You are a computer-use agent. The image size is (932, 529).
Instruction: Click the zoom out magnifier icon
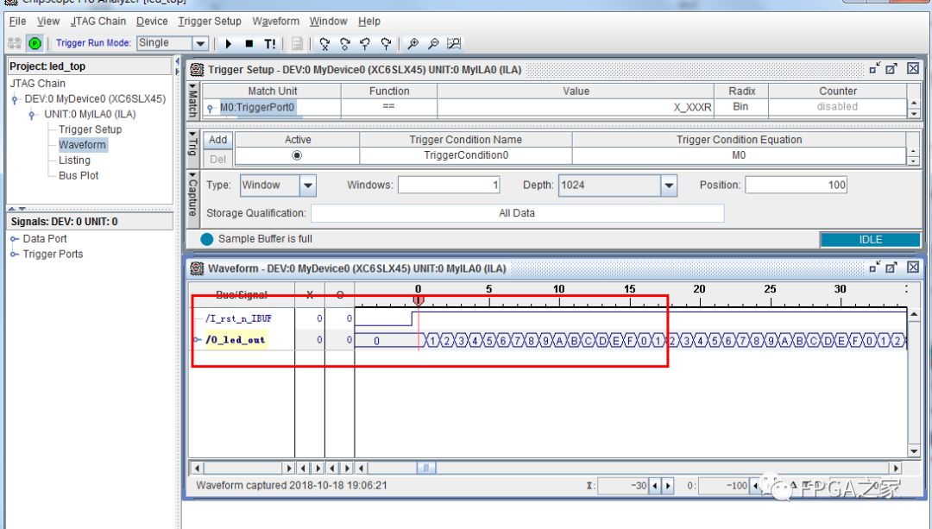pos(433,43)
